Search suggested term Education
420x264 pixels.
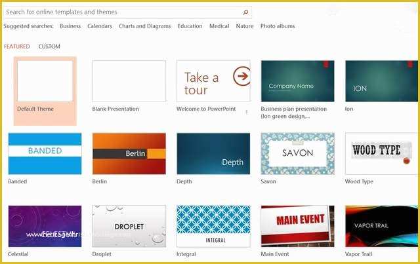190,26
